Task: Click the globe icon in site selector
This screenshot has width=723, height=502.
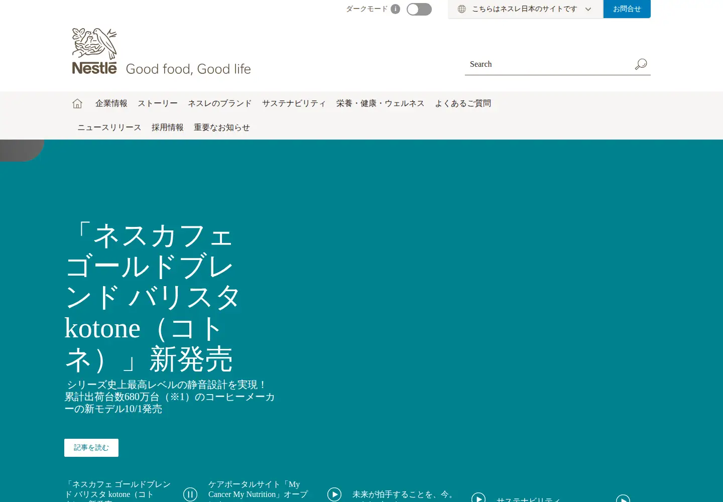Action: (462, 9)
